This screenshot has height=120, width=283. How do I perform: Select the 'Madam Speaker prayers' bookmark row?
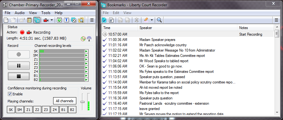point(188,40)
